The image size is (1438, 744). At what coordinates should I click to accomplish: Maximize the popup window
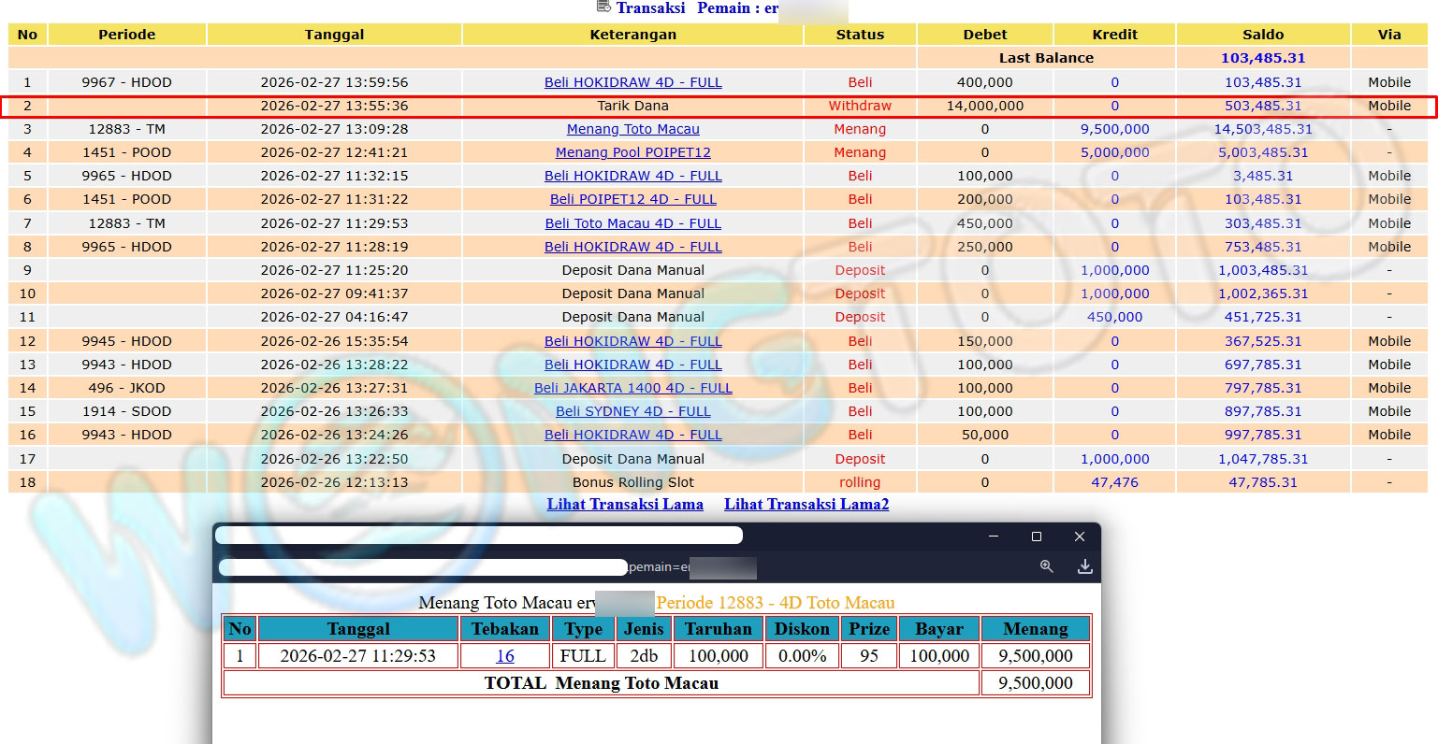pos(1036,537)
